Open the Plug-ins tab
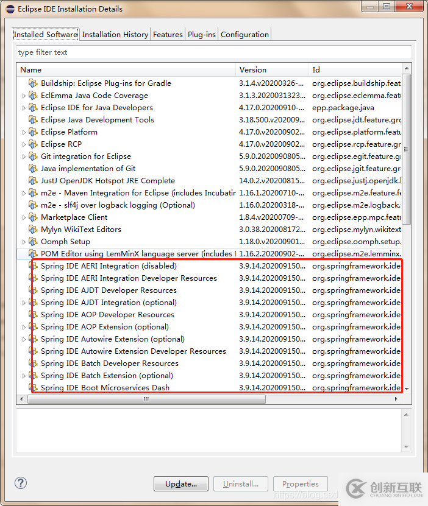428x506 pixels. pos(202,35)
